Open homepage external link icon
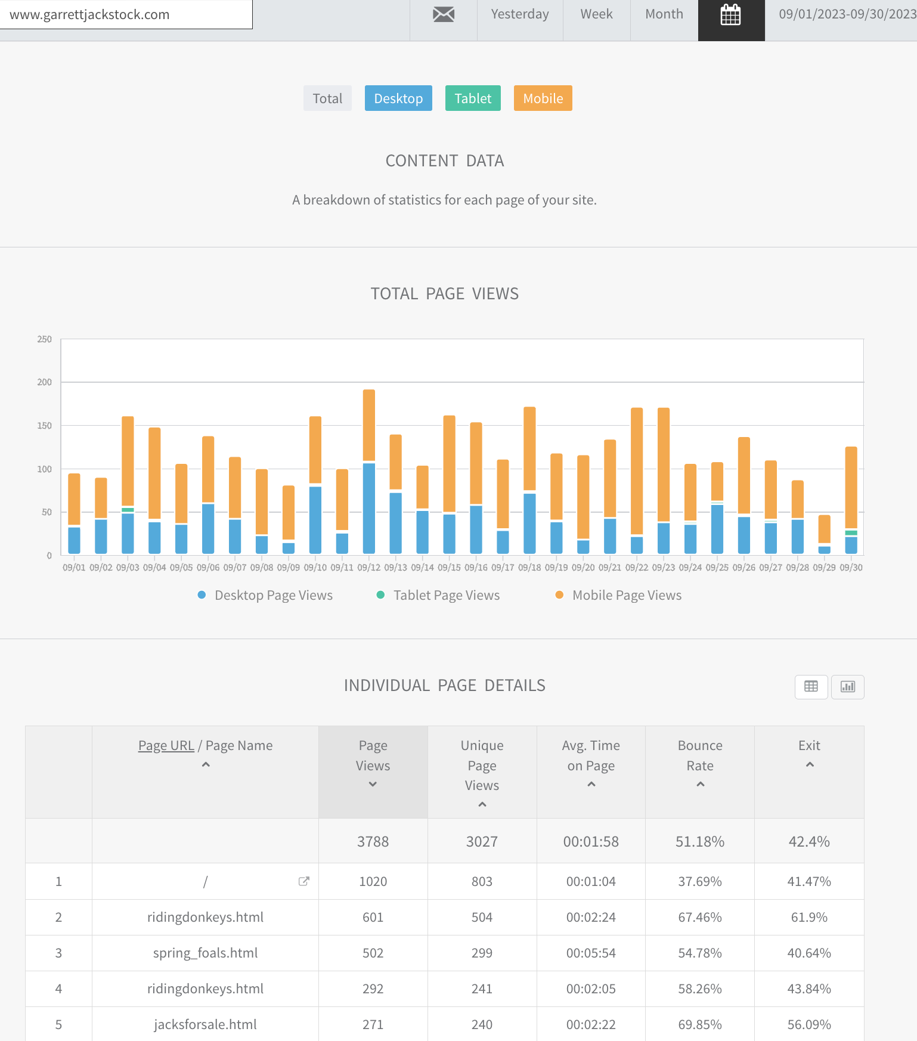The image size is (917, 1041). tap(303, 881)
